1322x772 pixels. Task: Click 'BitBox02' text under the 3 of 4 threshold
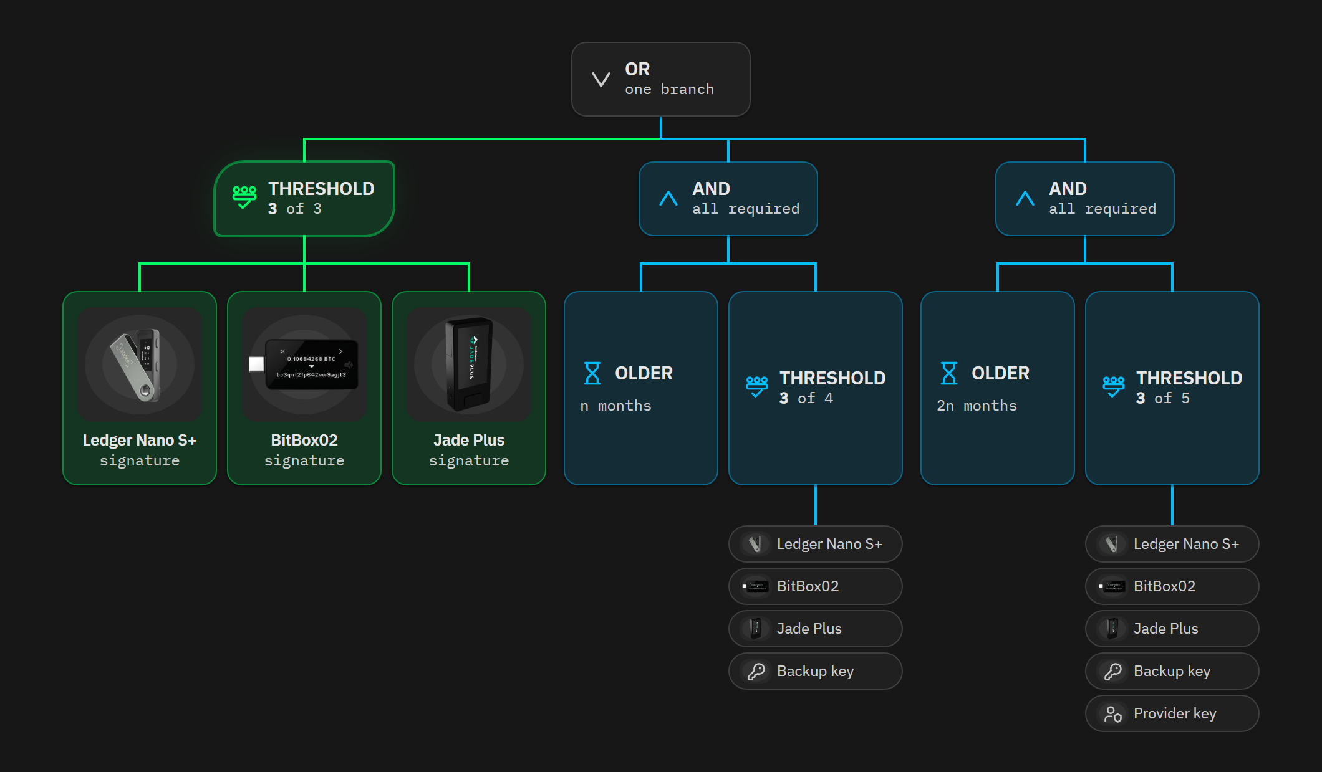coord(808,586)
